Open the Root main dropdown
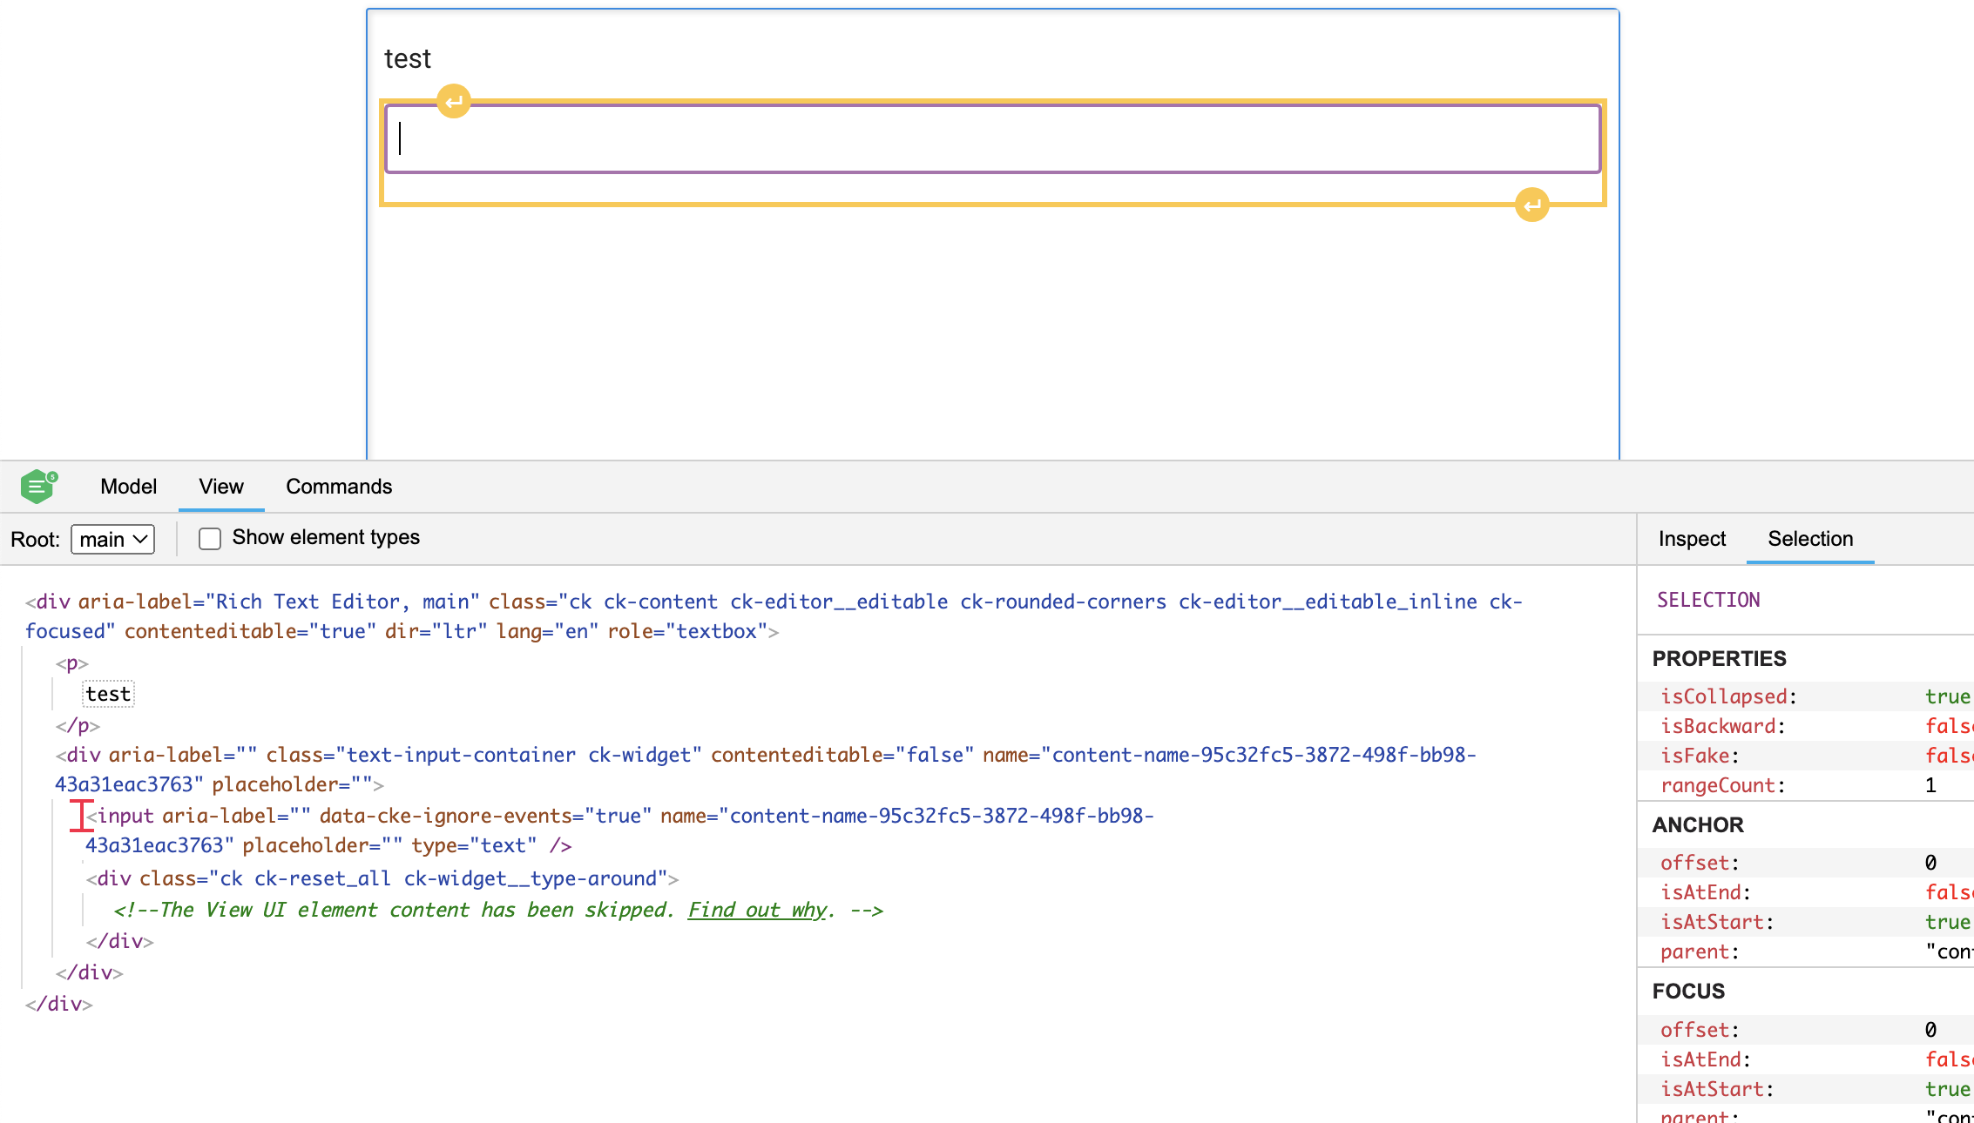The width and height of the screenshot is (1974, 1123). (113, 539)
